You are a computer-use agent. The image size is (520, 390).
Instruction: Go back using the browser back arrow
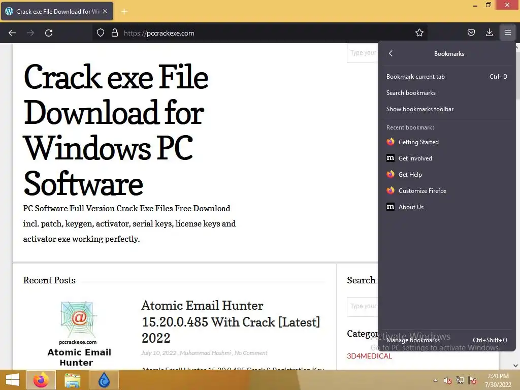click(12, 33)
